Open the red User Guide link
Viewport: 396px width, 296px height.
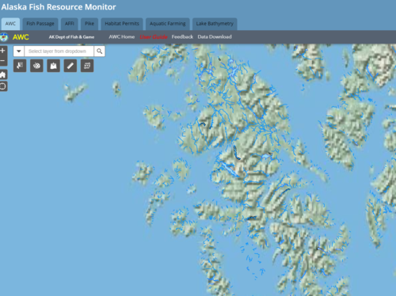tap(154, 37)
